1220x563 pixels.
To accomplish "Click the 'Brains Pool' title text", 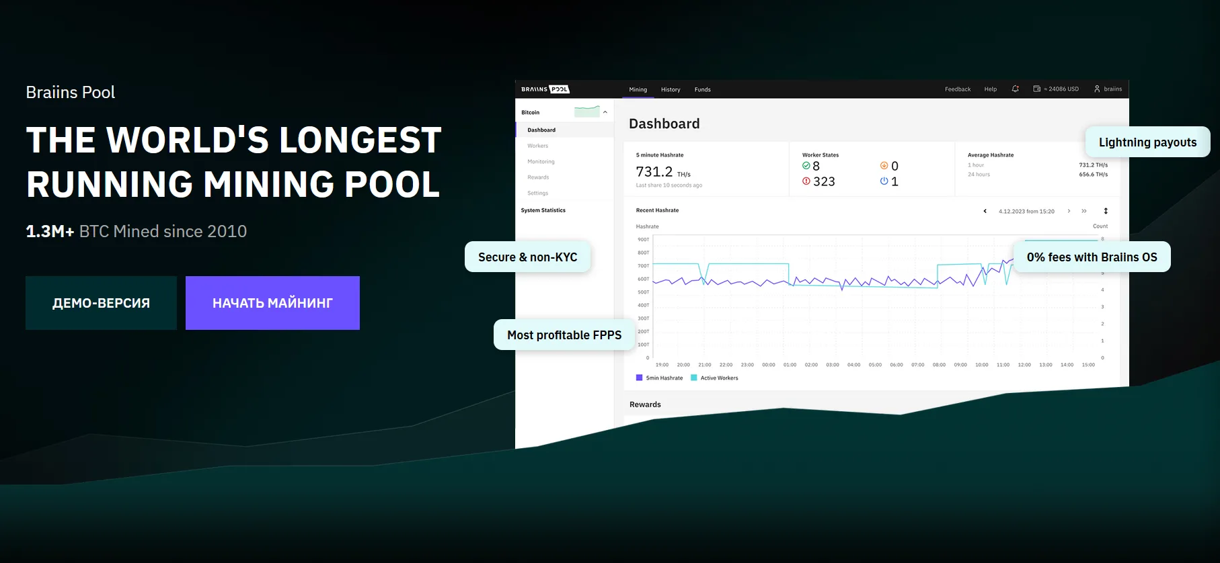I will pos(71,92).
